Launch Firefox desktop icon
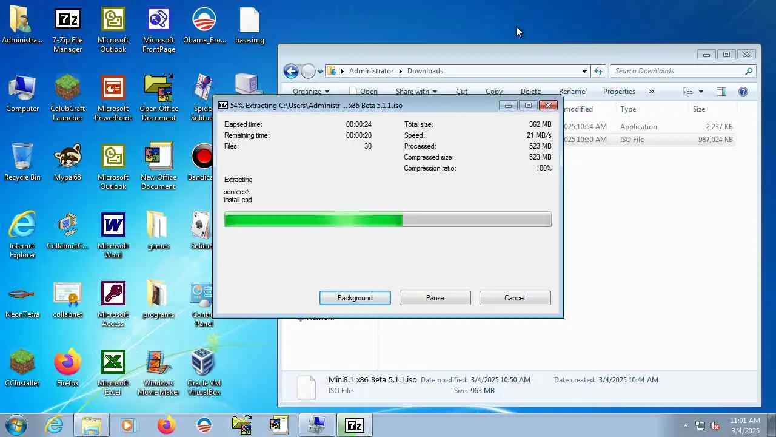776x437 pixels. pyautogui.click(x=67, y=368)
